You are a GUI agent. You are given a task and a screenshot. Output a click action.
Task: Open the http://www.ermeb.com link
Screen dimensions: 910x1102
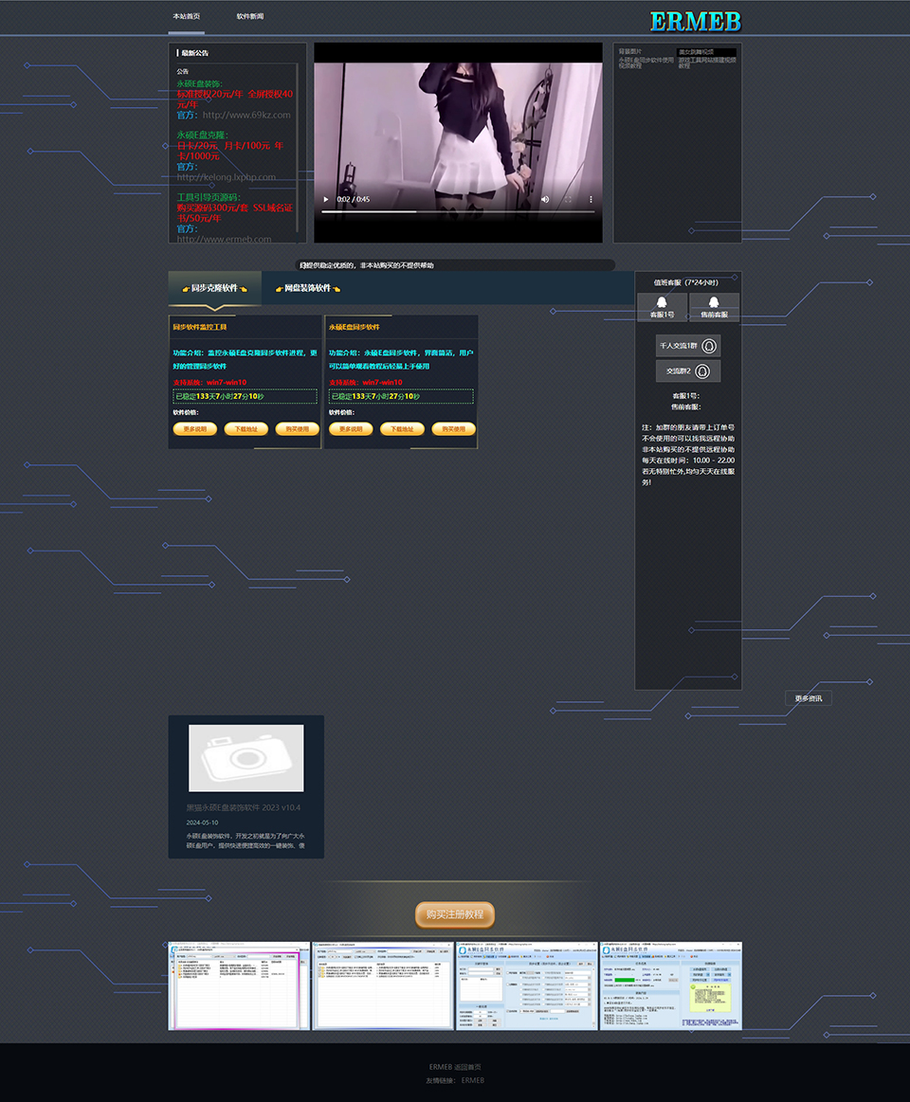point(224,239)
